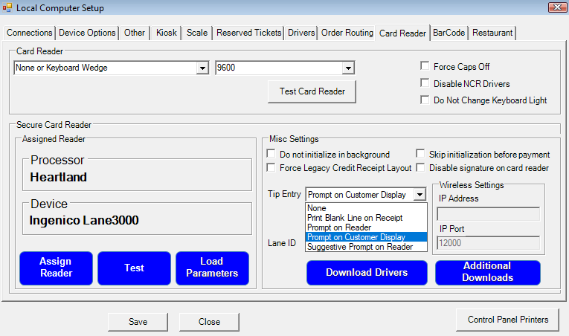The image size is (569, 336).
Task: Switch to the BarCode tab
Action: tap(449, 33)
